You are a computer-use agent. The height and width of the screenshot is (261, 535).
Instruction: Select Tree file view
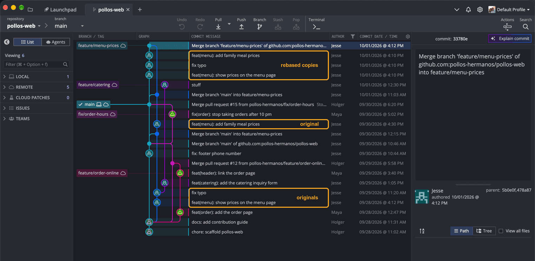coord(484,231)
